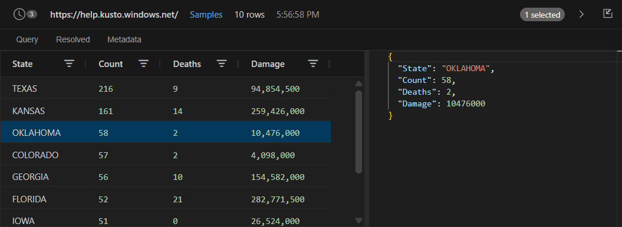Click the Deaths cell 10 for GEORGIA
622x227 pixels.
177,177
